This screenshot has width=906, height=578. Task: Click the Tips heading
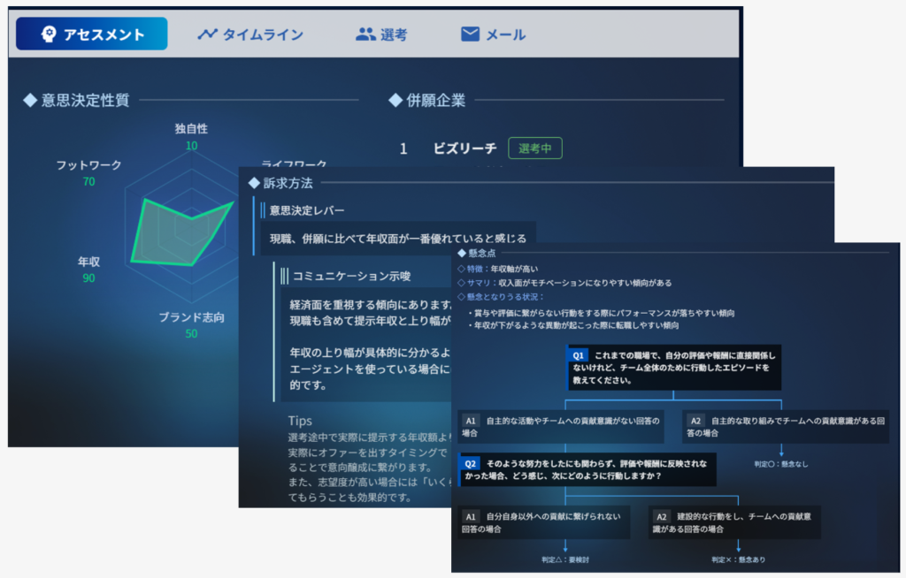pyautogui.click(x=300, y=421)
